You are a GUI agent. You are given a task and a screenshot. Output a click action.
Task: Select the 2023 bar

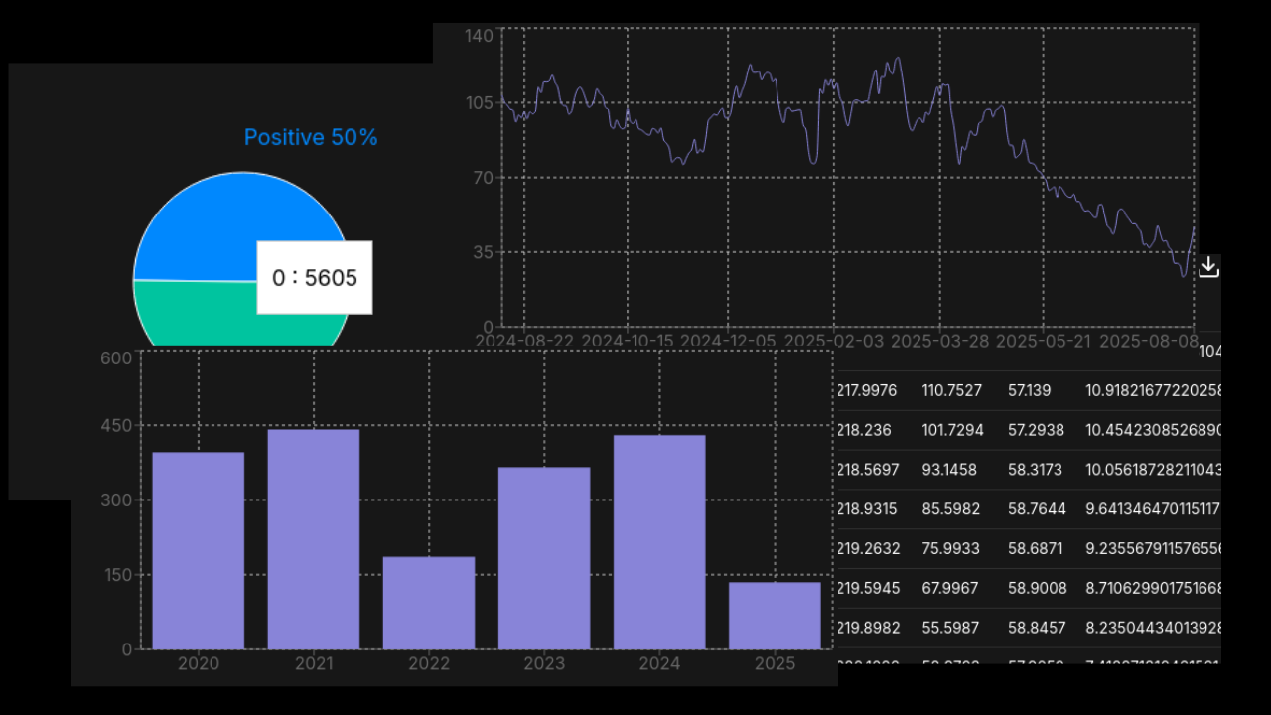click(x=543, y=556)
